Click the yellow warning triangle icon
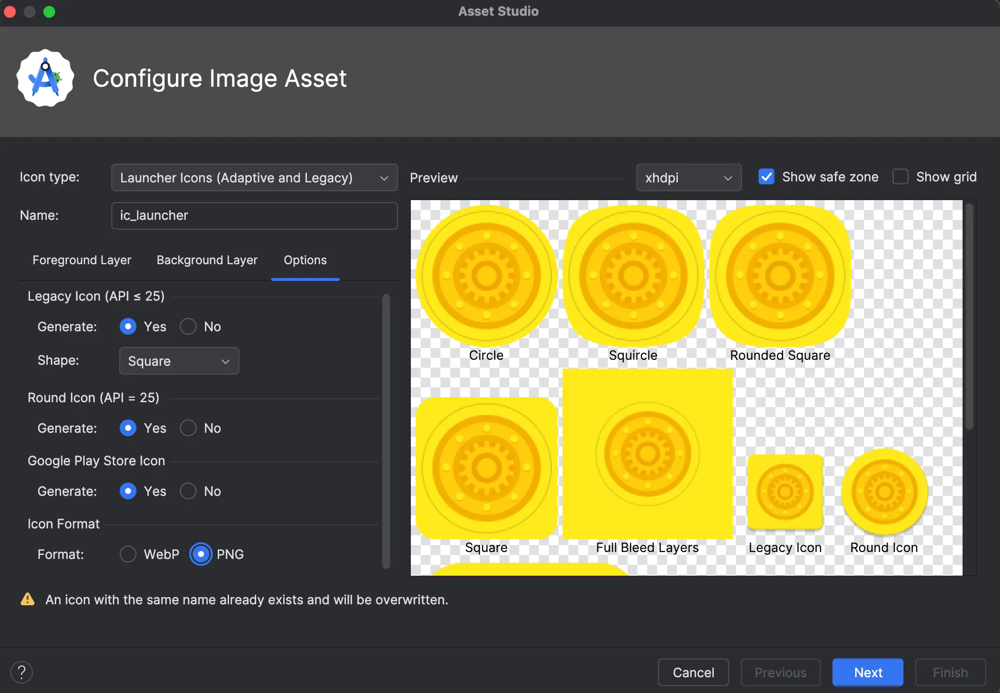Screen dimensions: 1000x693 28,599
